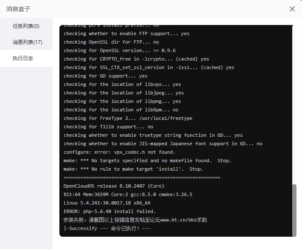The height and width of the screenshot is (249, 302).
Task: Click 'OpenSSL version... >= 0.9.6' line
Action: pos(120,50)
